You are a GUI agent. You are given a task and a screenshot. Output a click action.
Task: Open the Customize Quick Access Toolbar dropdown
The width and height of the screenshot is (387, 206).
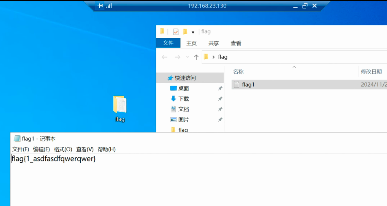(x=193, y=32)
